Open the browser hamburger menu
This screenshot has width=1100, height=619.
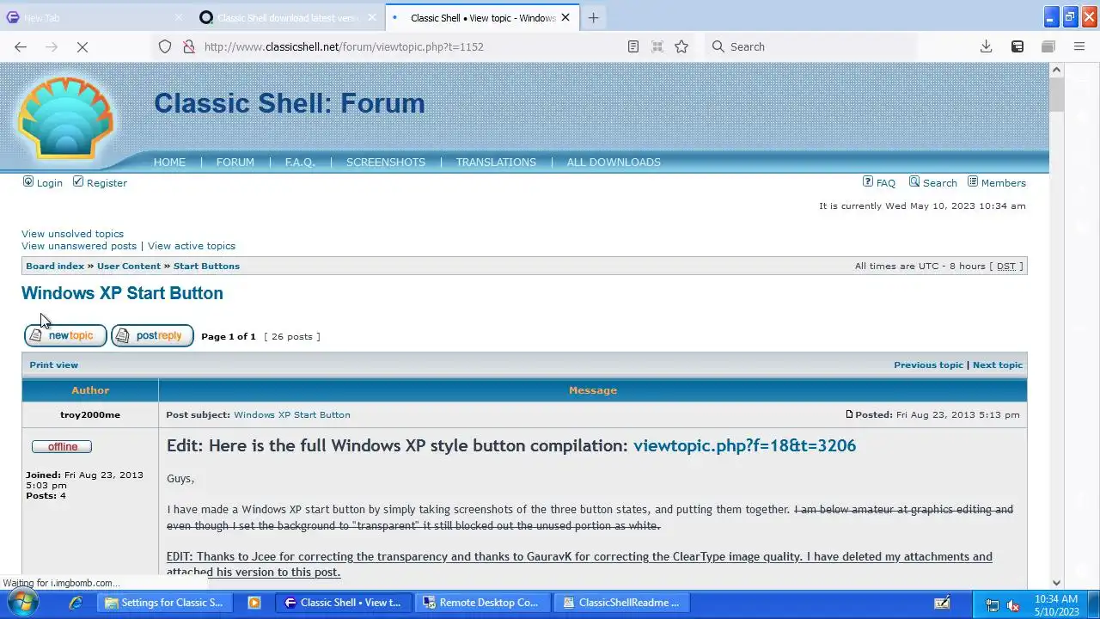point(1079,46)
